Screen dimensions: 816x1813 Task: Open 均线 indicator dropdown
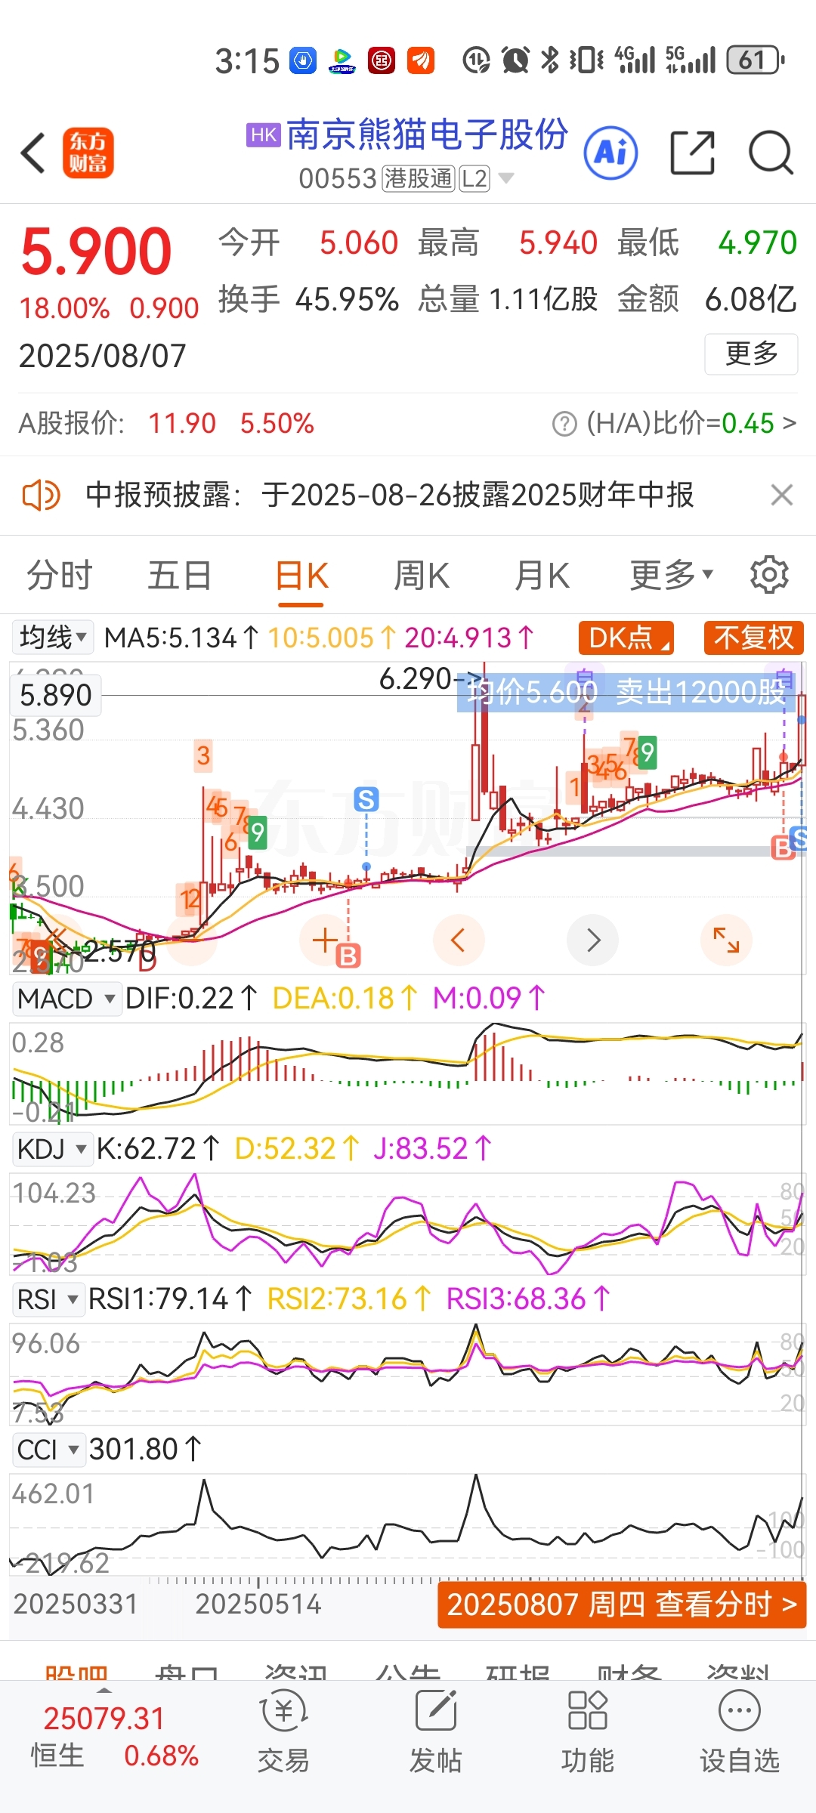tap(51, 637)
